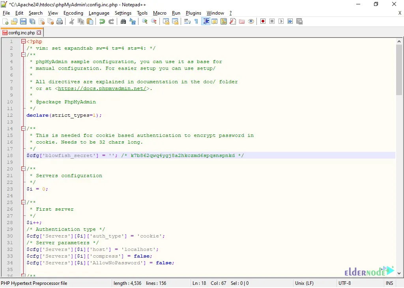Open the Encoding menu
The height and width of the screenshot is (288, 404).
73,13
